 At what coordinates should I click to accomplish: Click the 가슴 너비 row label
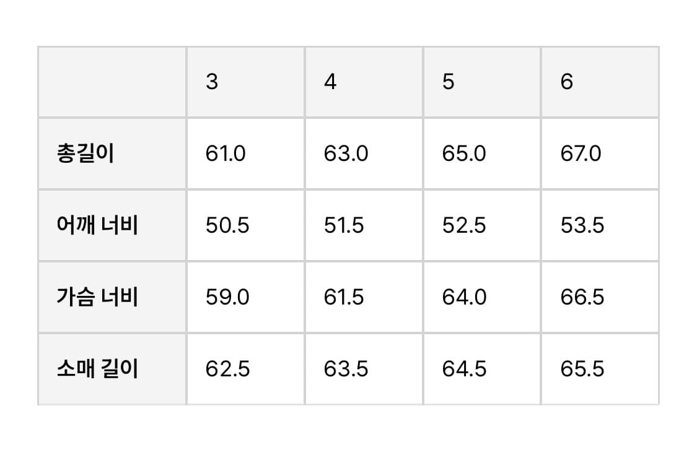(97, 297)
